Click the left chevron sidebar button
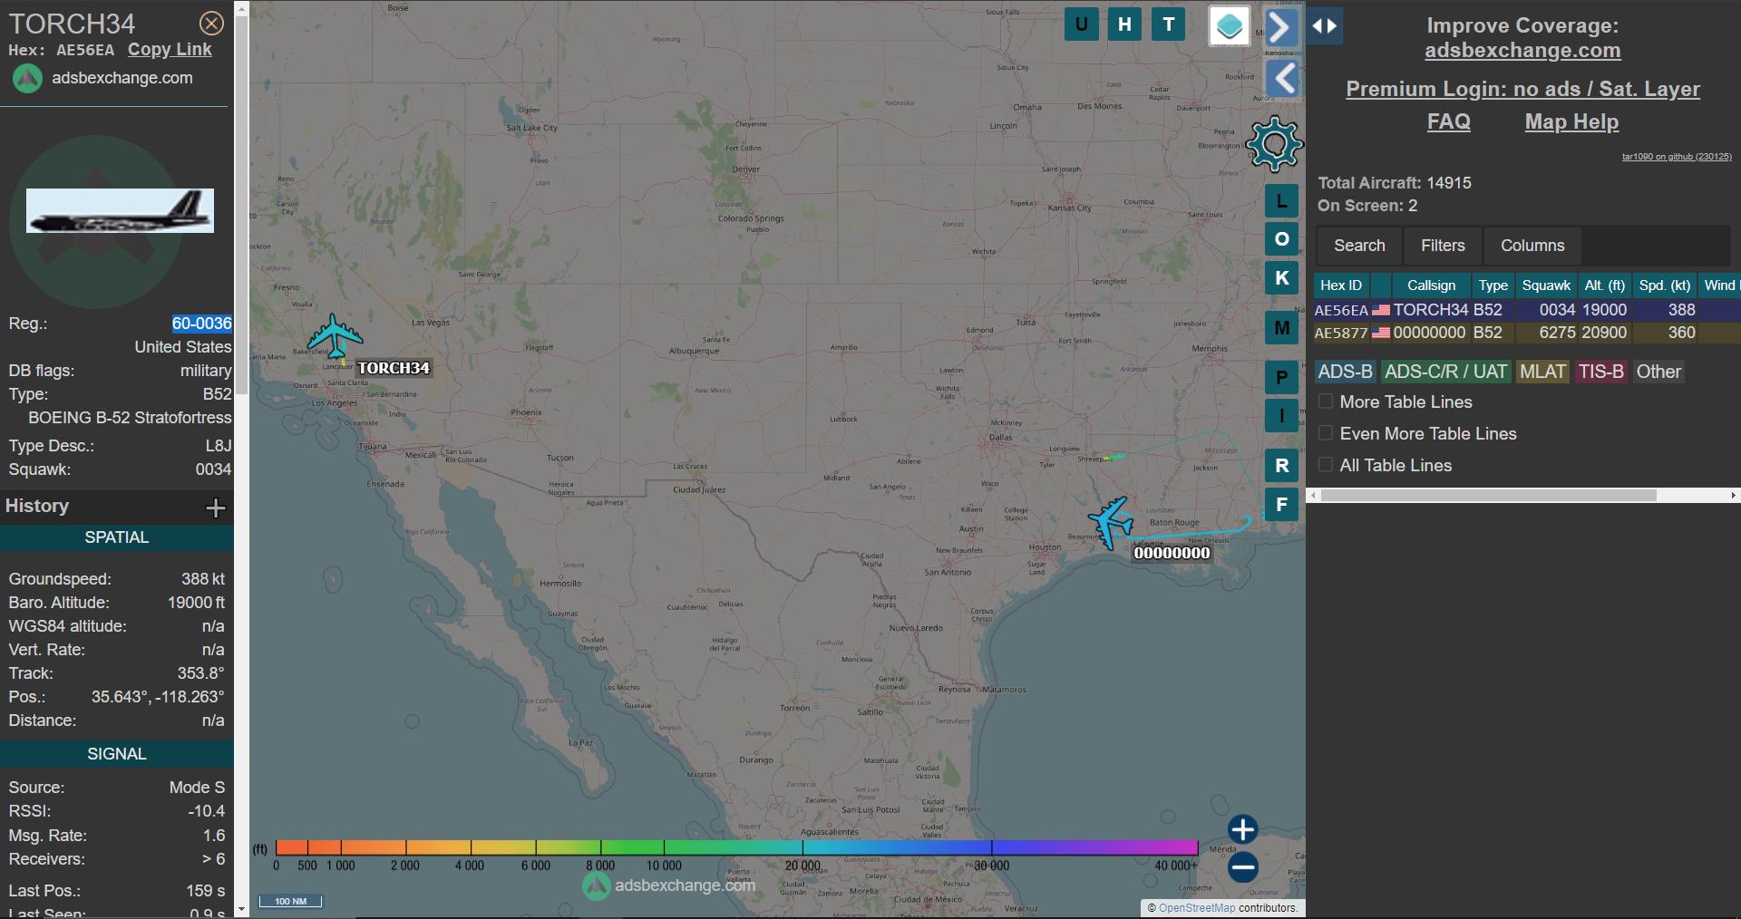Image resolution: width=1741 pixels, height=919 pixels. (1283, 78)
